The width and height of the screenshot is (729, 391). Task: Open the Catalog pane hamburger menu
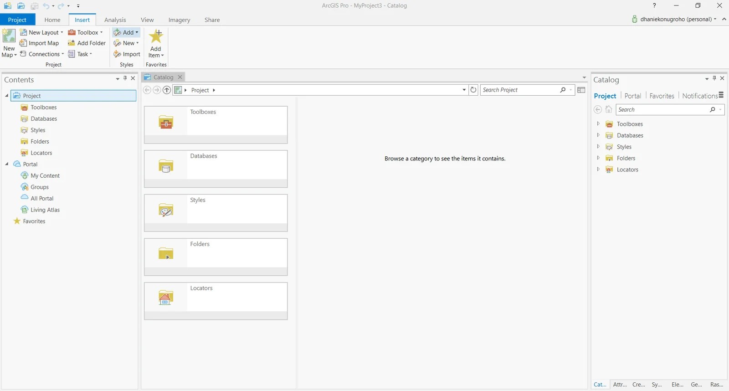click(x=721, y=95)
